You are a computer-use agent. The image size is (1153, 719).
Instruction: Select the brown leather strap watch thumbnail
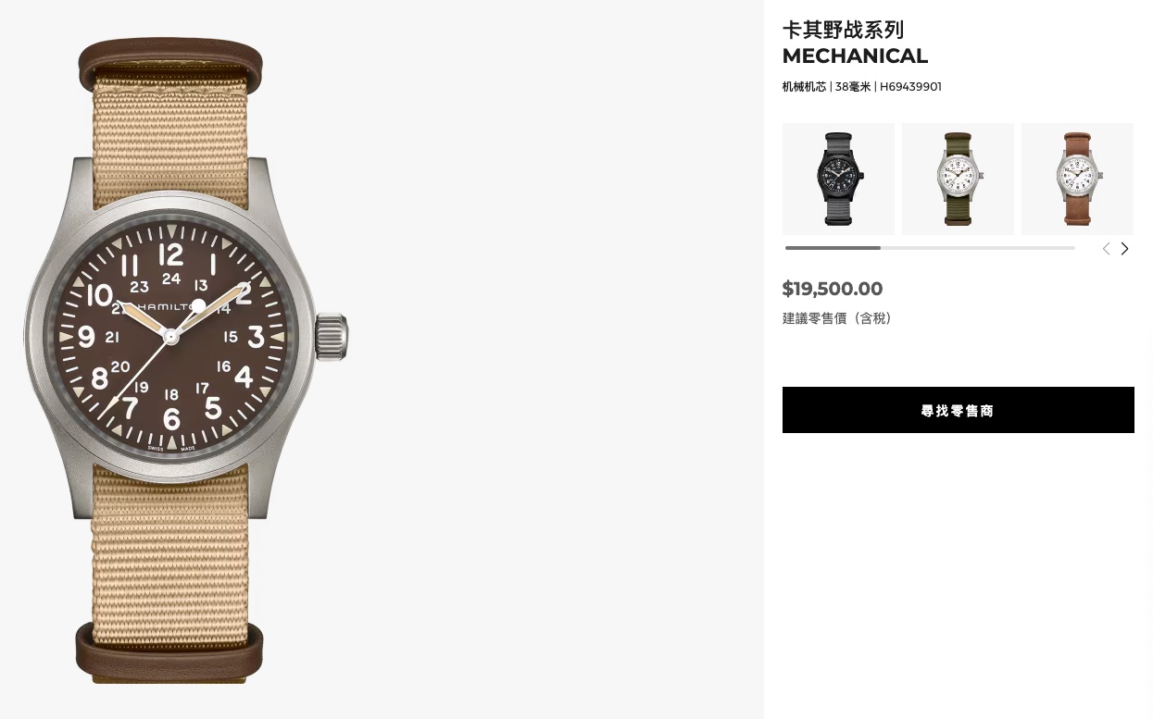click(x=1077, y=179)
